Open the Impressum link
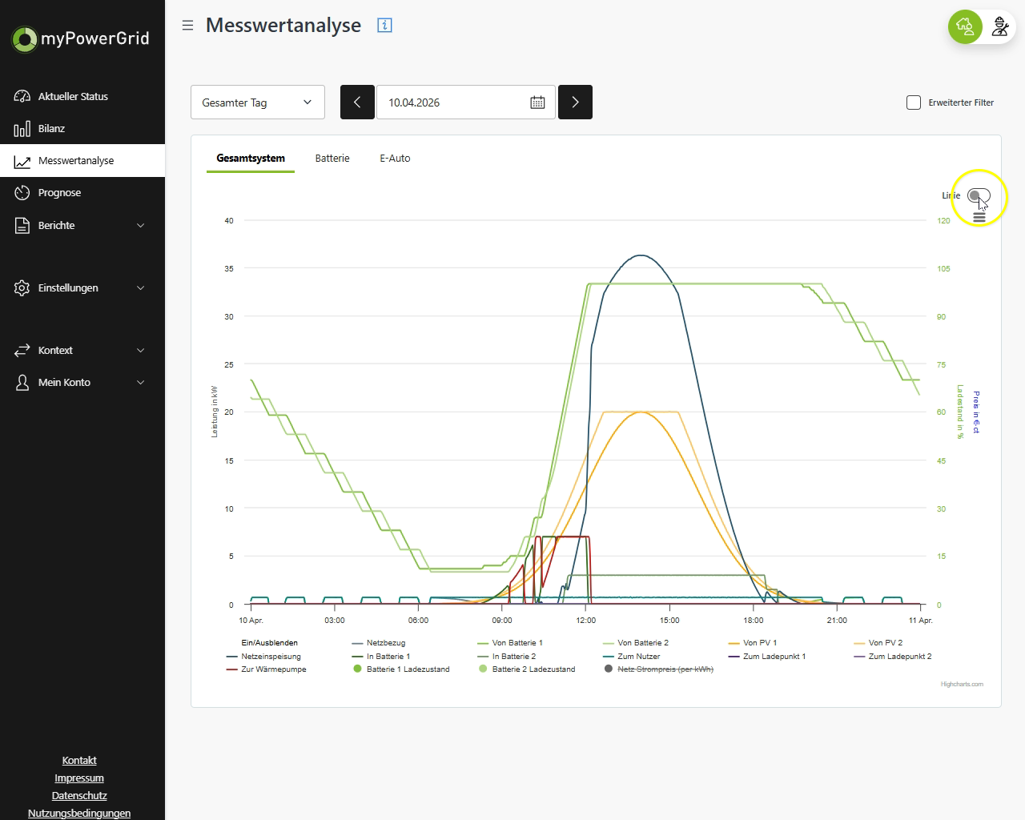1025x820 pixels. [79, 778]
